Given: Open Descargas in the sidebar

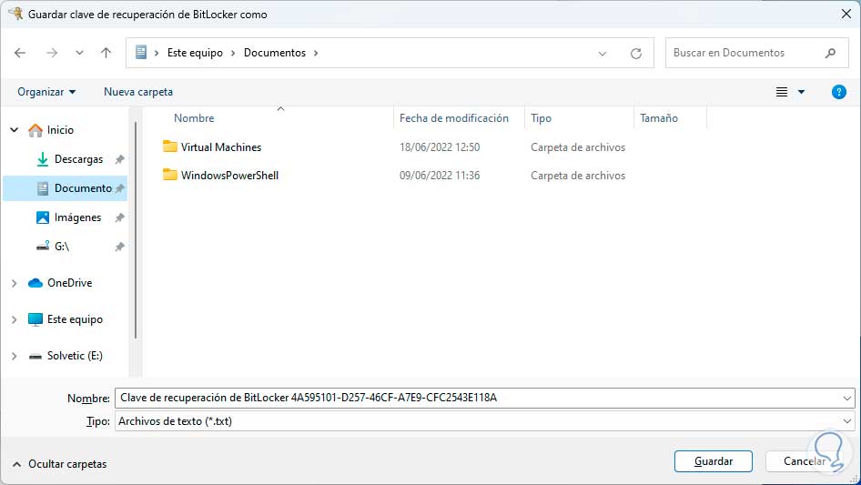Looking at the screenshot, I should tap(78, 159).
